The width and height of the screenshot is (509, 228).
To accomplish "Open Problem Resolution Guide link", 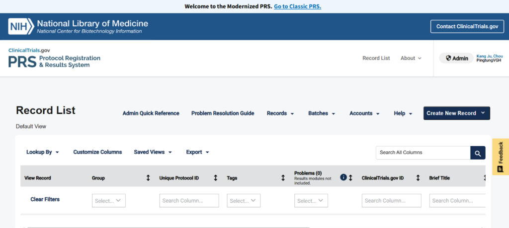I will (x=223, y=114).
